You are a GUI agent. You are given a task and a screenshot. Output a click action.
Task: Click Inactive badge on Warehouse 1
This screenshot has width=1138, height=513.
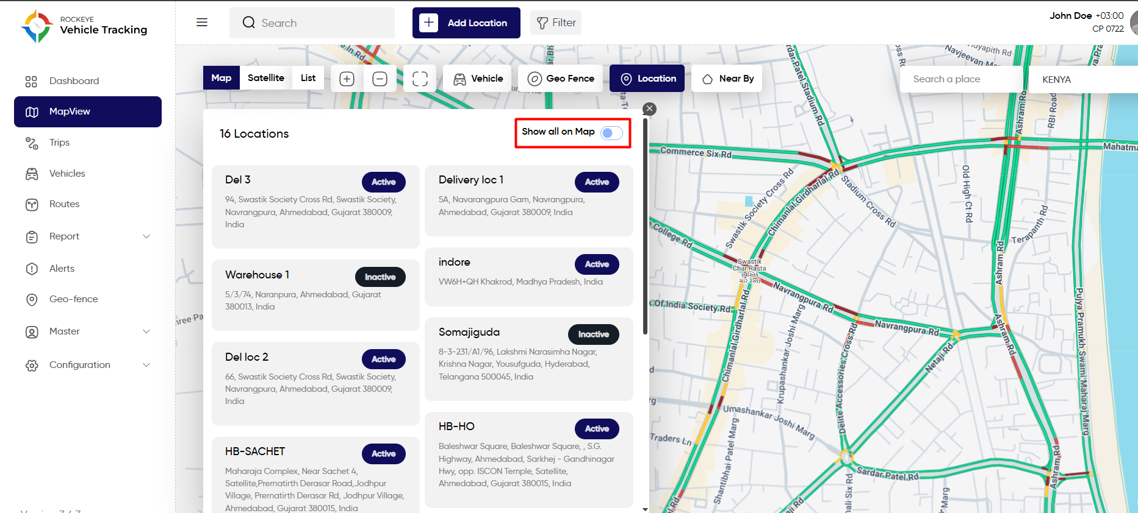[380, 277]
